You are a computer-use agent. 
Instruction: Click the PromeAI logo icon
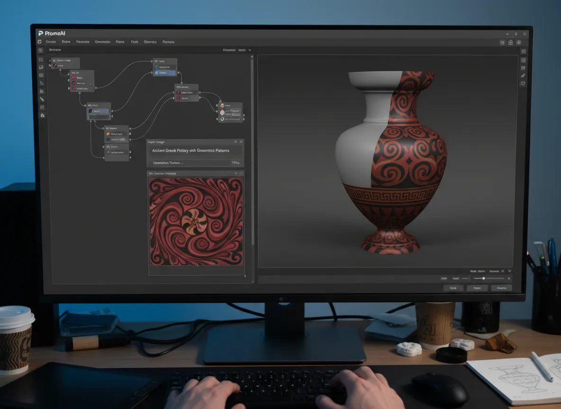40,33
